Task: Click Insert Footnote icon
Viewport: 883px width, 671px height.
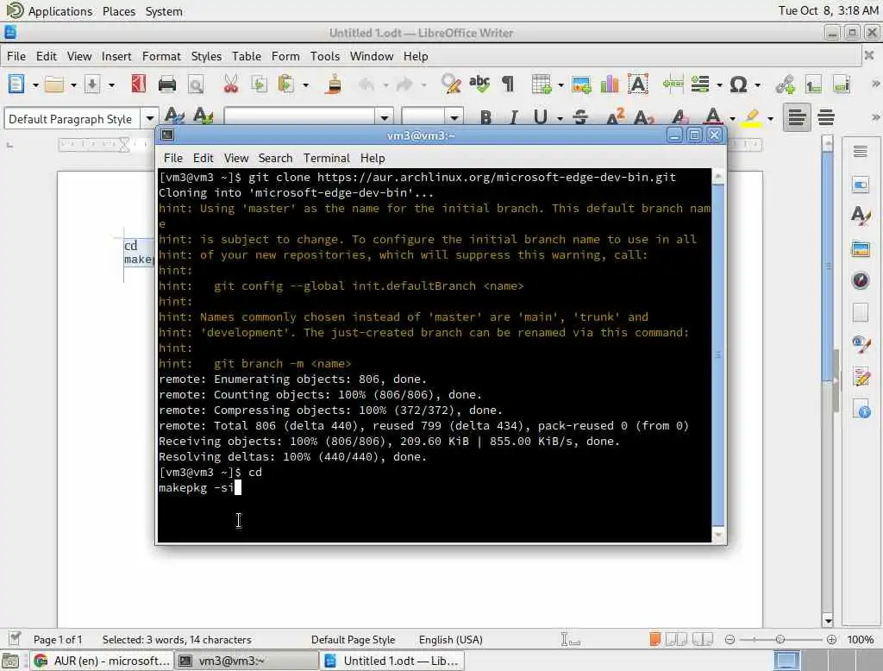Action: (813, 85)
